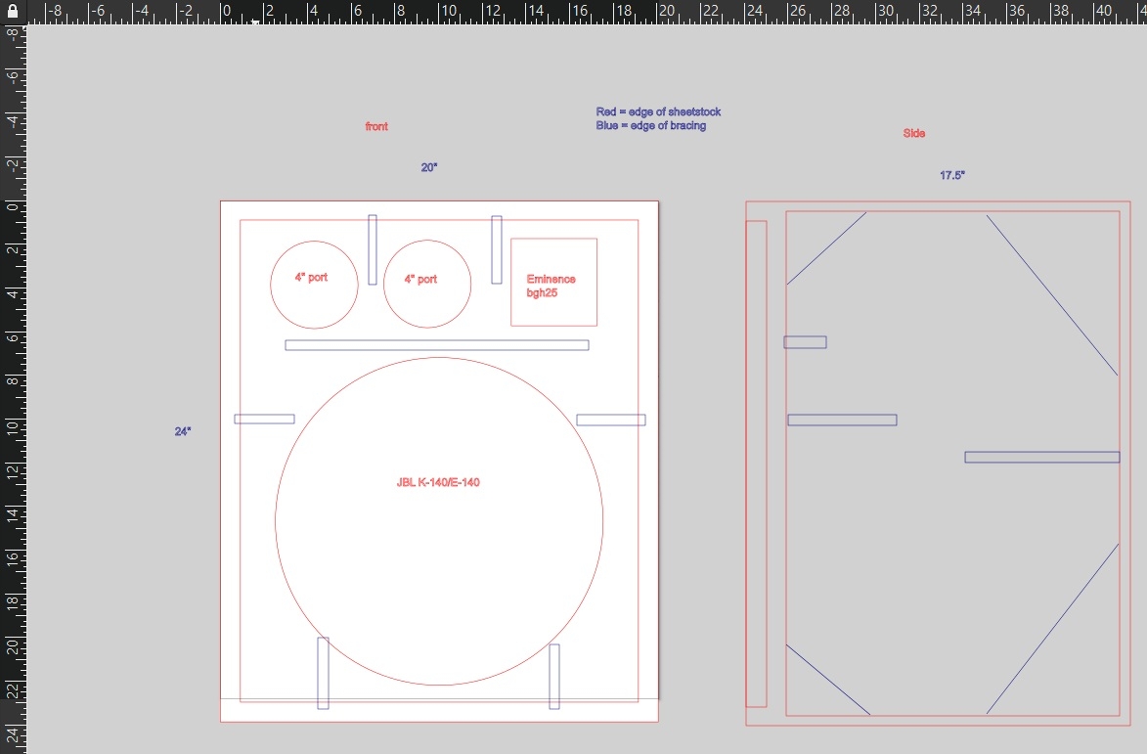Select the right side brace beside the woofer

tap(611, 420)
